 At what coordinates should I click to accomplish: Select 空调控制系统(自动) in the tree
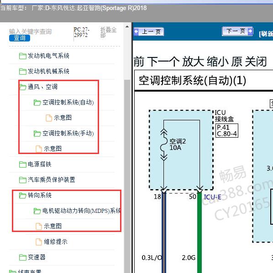(68, 102)
